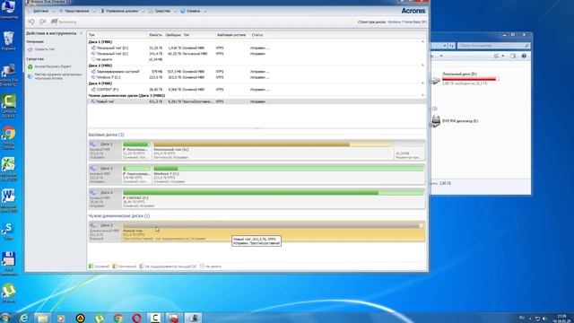Select the 'Не занято' row in Disk 1

pos(257,59)
